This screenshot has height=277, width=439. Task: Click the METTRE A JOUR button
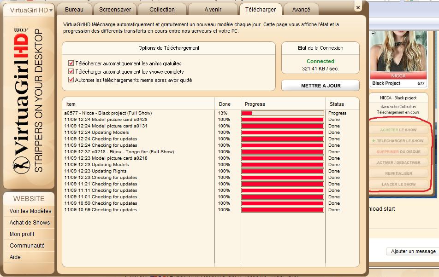[320, 86]
